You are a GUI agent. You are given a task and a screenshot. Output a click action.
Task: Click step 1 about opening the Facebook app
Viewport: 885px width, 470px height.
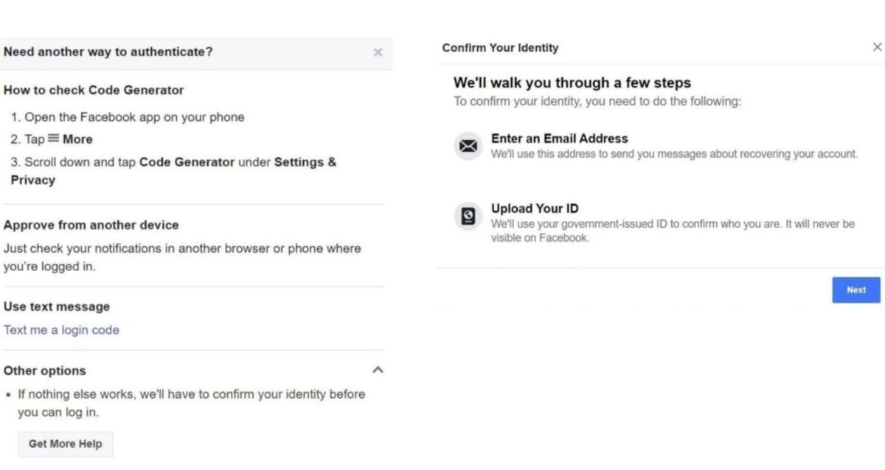point(127,116)
